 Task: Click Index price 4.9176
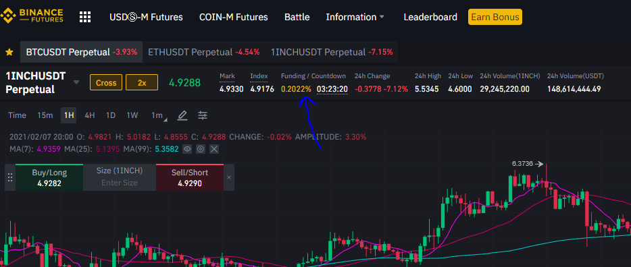coord(262,89)
